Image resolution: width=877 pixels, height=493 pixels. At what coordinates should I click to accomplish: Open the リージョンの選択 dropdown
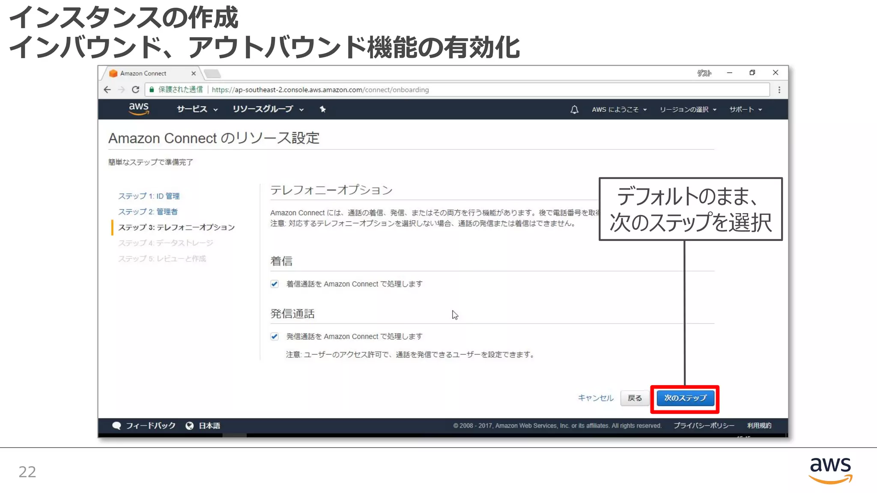[x=687, y=110]
